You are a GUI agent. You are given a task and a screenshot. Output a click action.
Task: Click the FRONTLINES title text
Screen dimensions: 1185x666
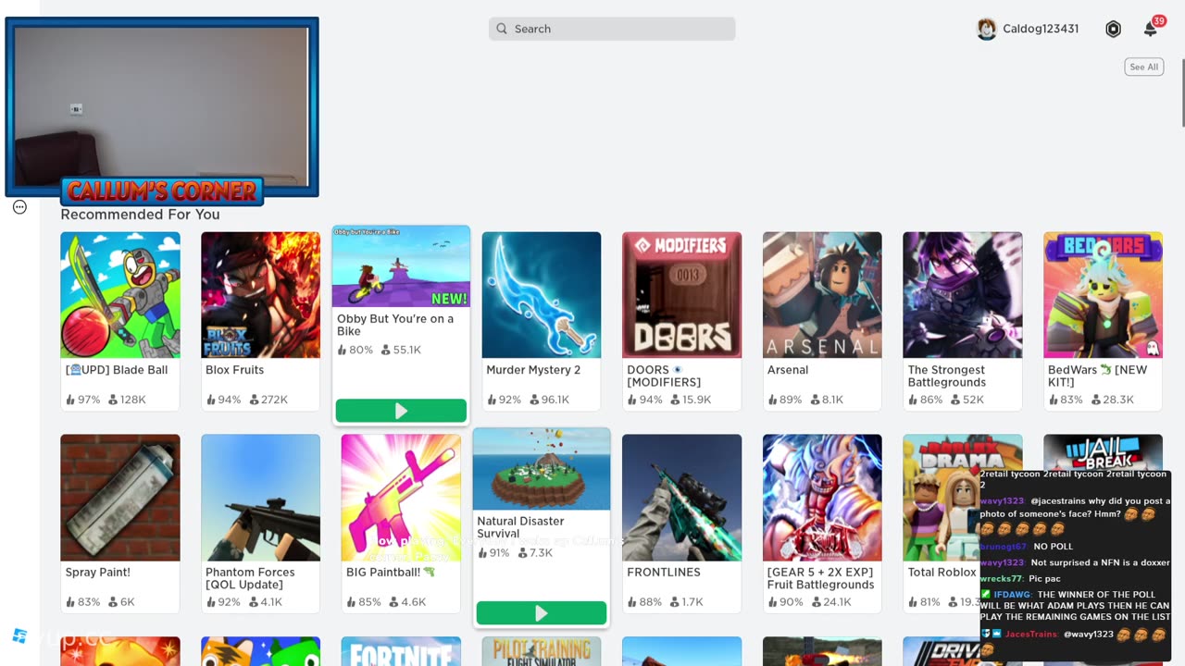pos(664,573)
